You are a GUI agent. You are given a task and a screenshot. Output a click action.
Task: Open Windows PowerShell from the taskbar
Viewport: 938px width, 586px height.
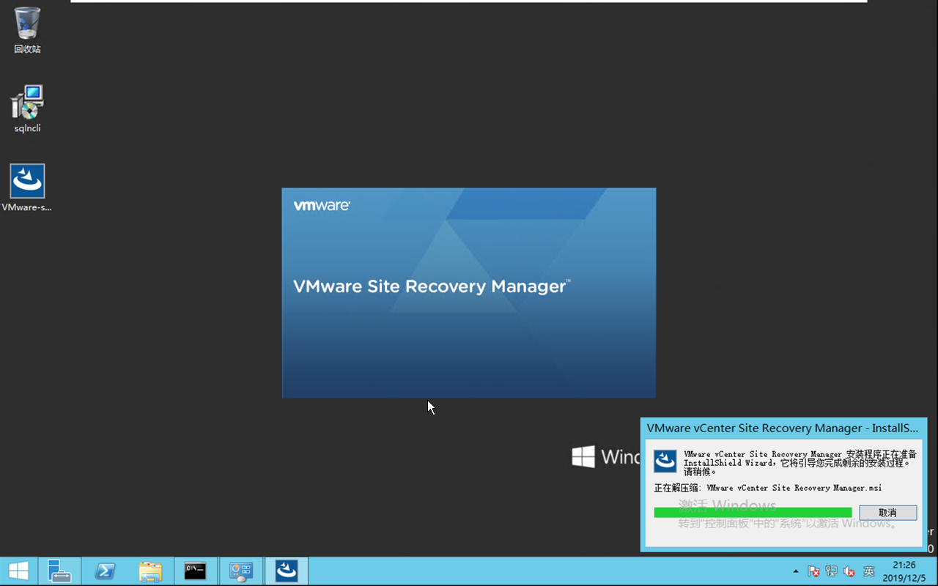[105, 571]
